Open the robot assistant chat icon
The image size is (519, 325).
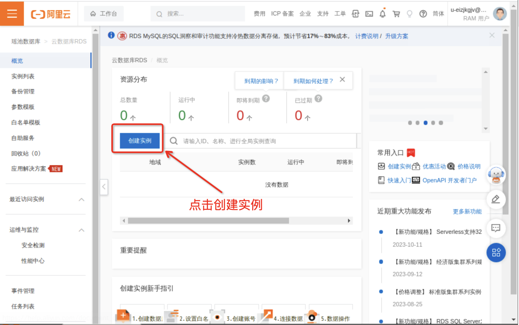pos(496,175)
